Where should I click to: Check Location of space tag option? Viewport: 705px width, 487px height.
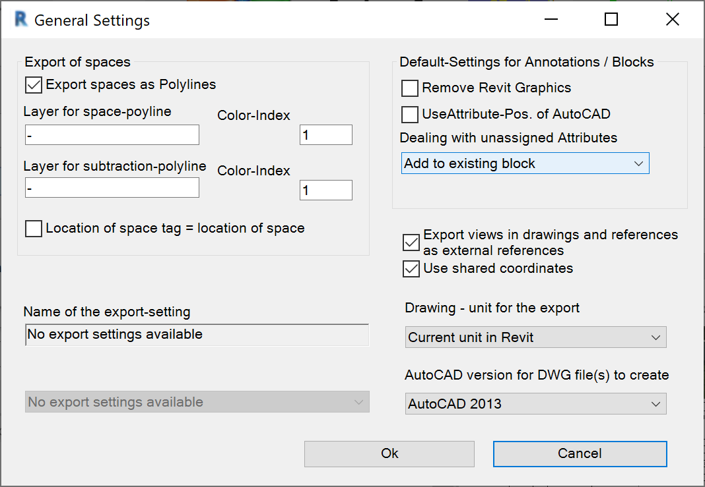[x=34, y=229]
